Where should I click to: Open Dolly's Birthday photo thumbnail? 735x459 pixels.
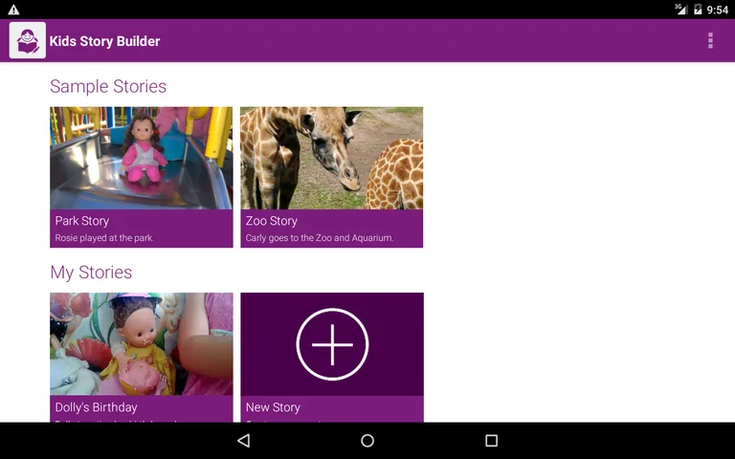pos(141,344)
